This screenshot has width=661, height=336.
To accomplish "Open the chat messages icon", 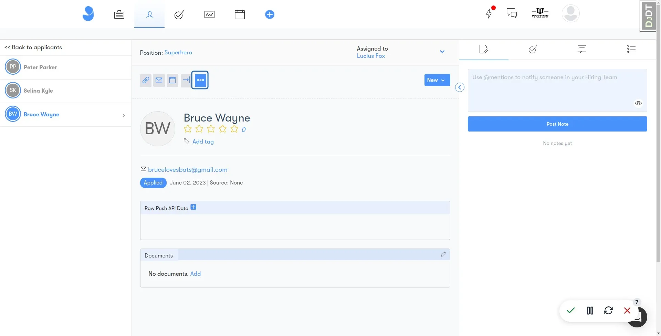I will 512,13.
